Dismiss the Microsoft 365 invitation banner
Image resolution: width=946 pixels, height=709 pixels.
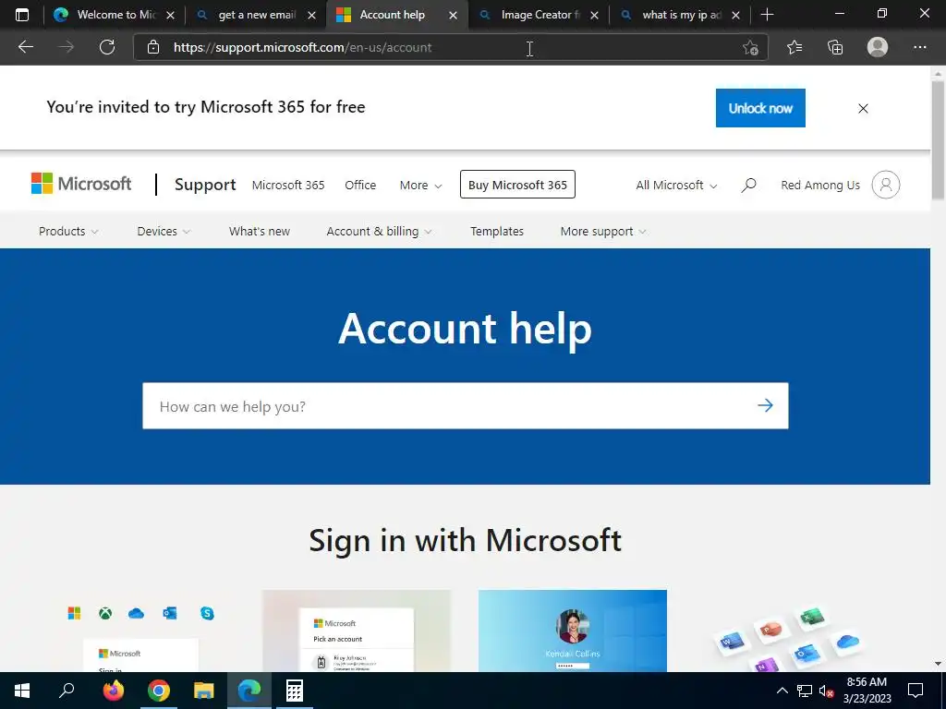coord(863,109)
